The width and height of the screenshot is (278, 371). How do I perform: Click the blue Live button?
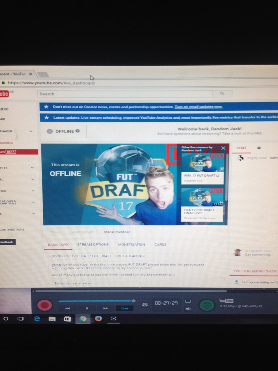(x=125, y=308)
